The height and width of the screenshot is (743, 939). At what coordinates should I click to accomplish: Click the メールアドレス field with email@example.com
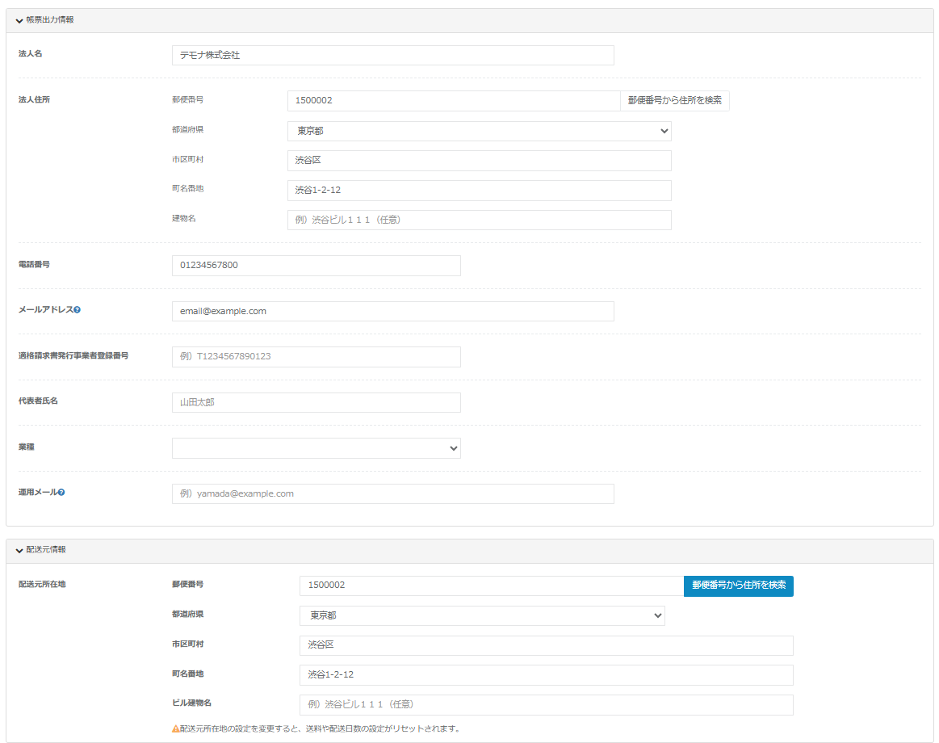392,311
